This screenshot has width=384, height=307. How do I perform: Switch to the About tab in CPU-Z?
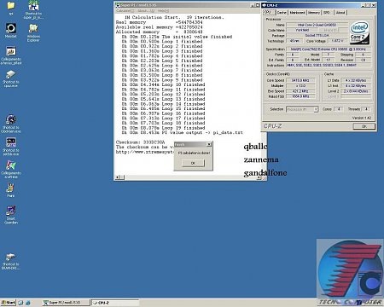pos(340,13)
